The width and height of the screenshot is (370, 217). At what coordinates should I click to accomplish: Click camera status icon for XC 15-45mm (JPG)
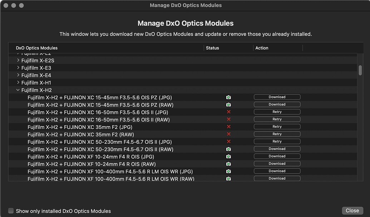tap(228, 97)
